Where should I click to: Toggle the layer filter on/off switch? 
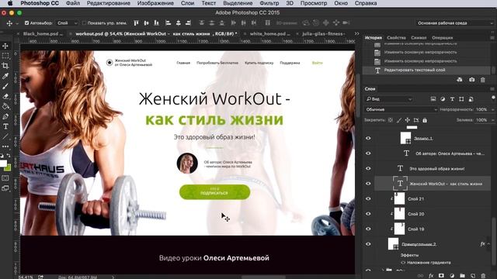[493, 98]
